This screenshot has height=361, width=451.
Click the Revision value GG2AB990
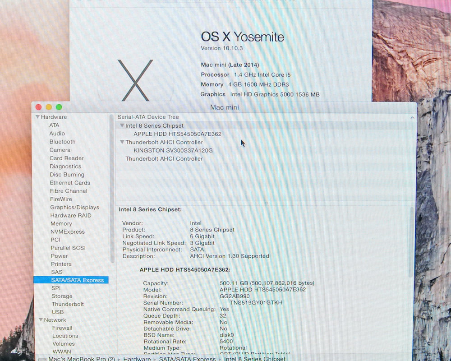[235, 296]
